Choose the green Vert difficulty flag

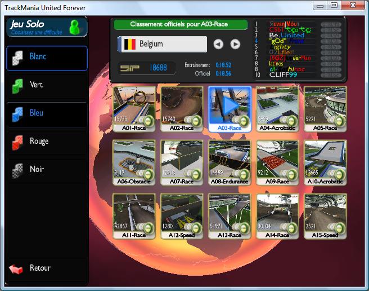[19, 86]
